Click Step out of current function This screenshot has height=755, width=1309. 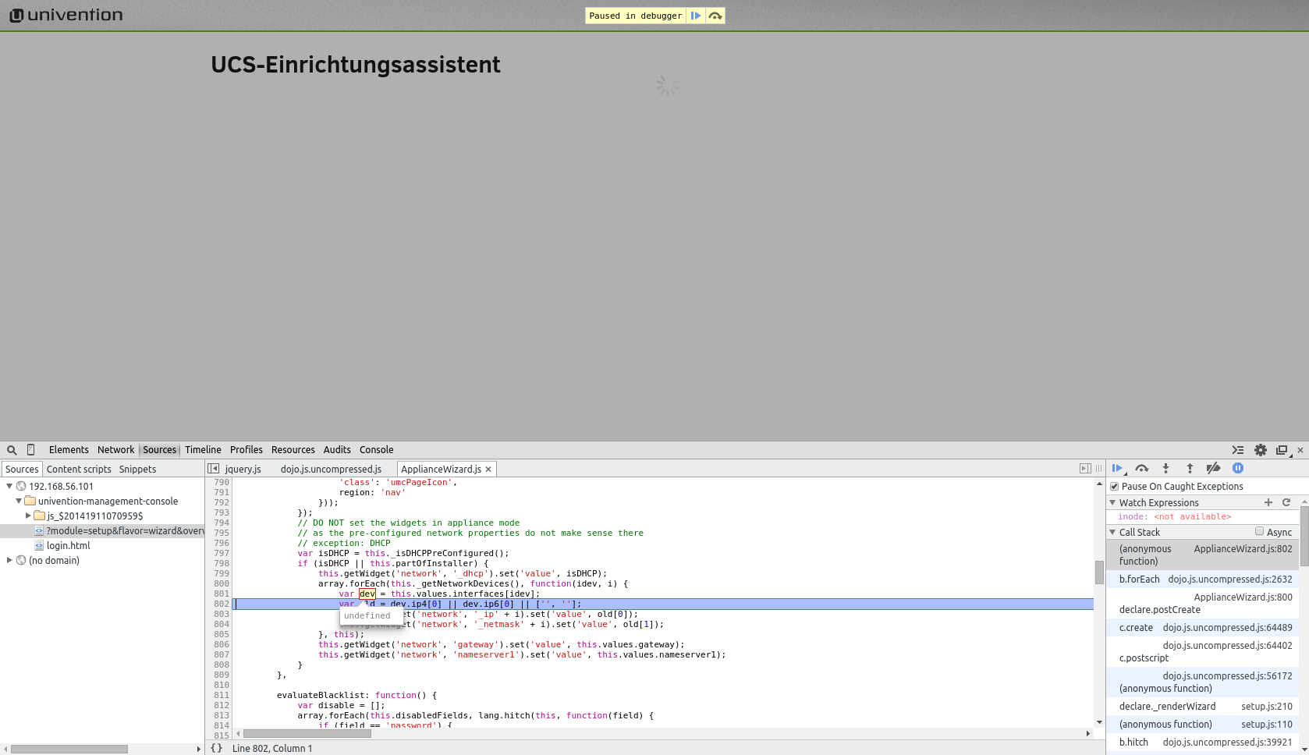click(x=1190, y=469)
